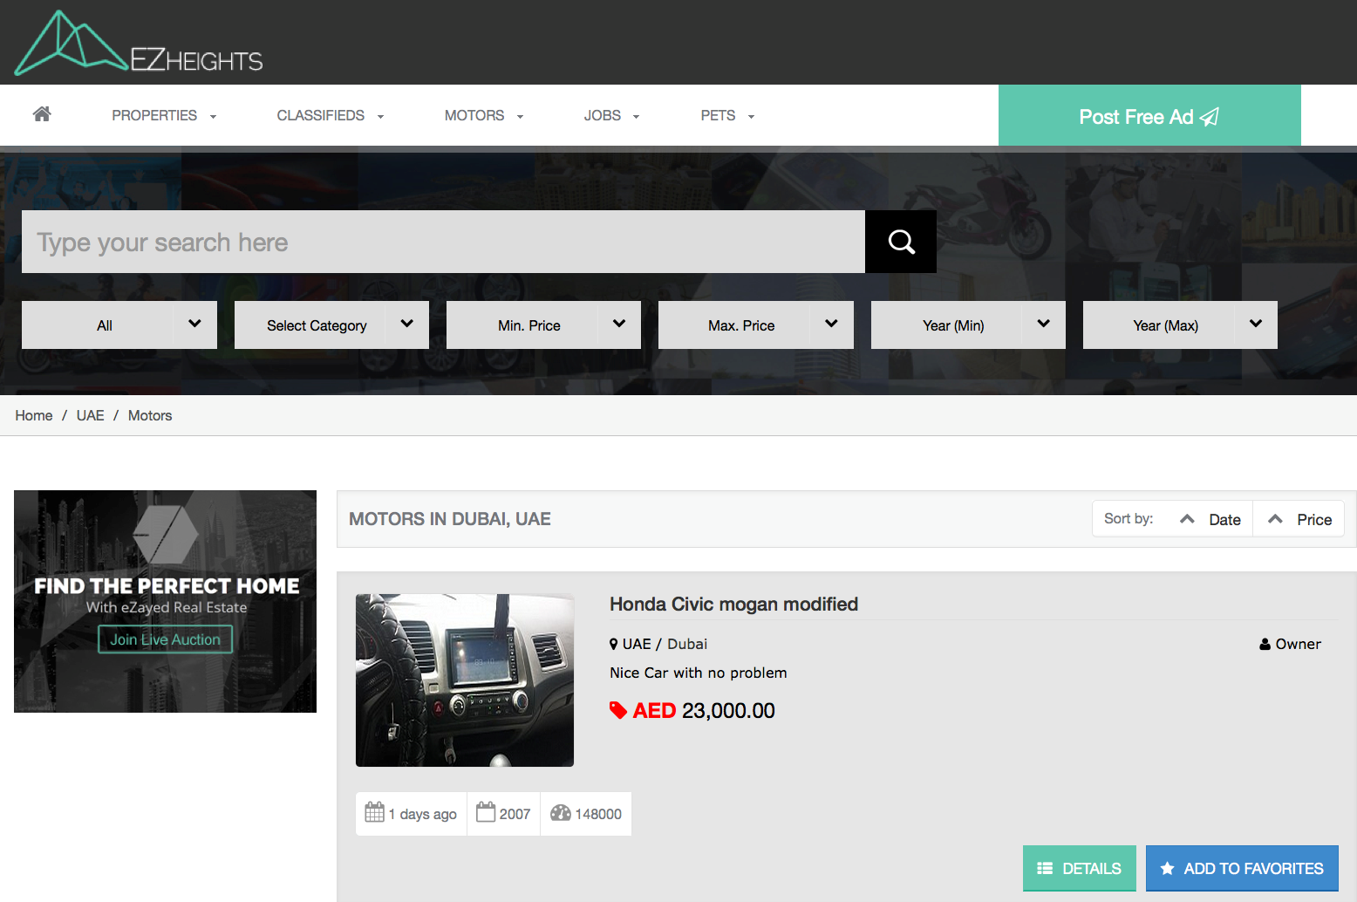Open the Properties menu

click(x=164, y=115)
